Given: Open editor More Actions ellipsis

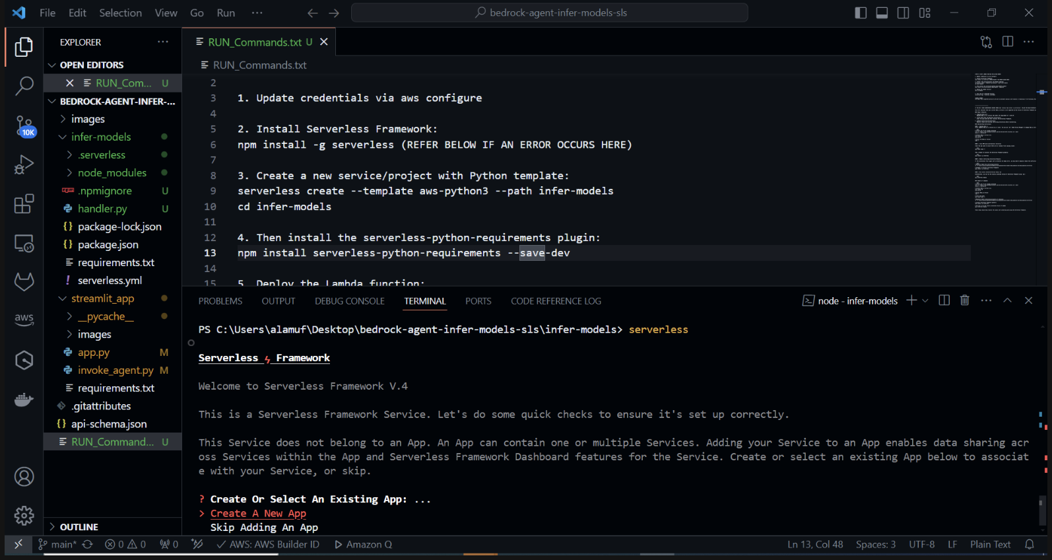Looking at the screenshot, I should click(x=1028, y=42).
